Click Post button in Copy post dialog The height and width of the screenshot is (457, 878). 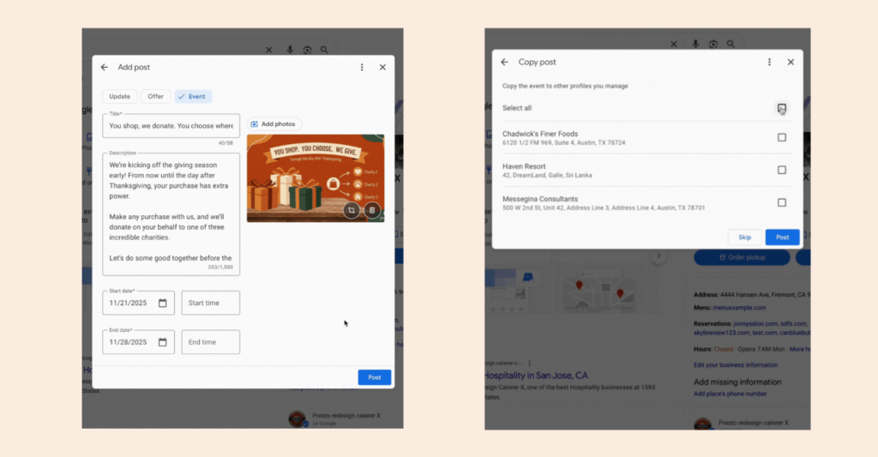click(x=782, y=237)
